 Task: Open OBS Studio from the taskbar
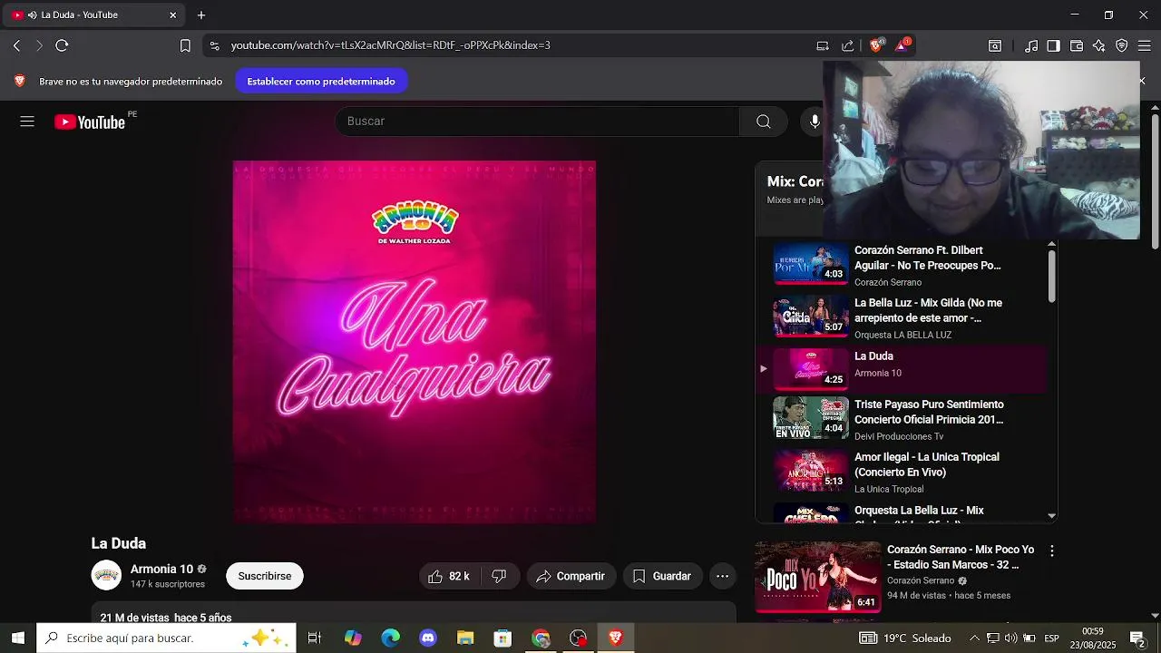[579, 638]
